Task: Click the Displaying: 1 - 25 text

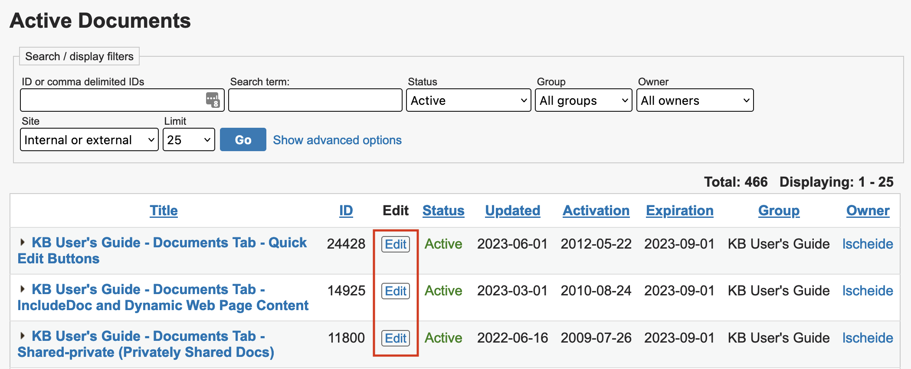Action: click(836, 182)
